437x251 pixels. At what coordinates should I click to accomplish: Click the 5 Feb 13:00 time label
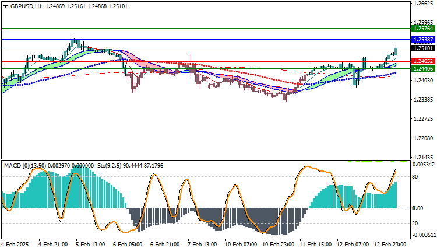click(x=90, y=245)
